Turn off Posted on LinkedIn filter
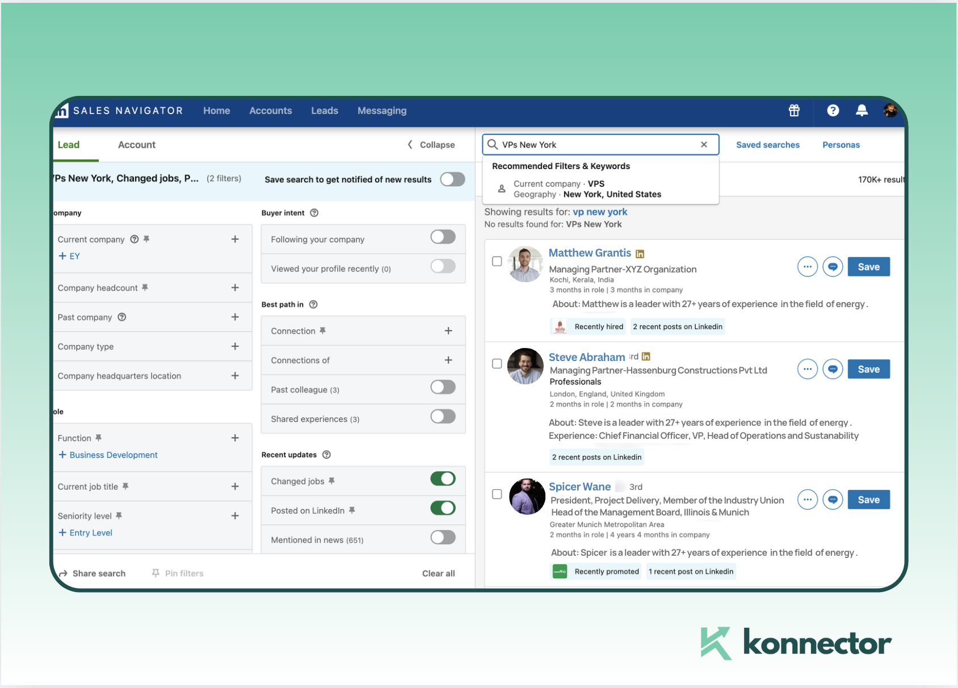The image size is (958, 688). tap(443, 508)
